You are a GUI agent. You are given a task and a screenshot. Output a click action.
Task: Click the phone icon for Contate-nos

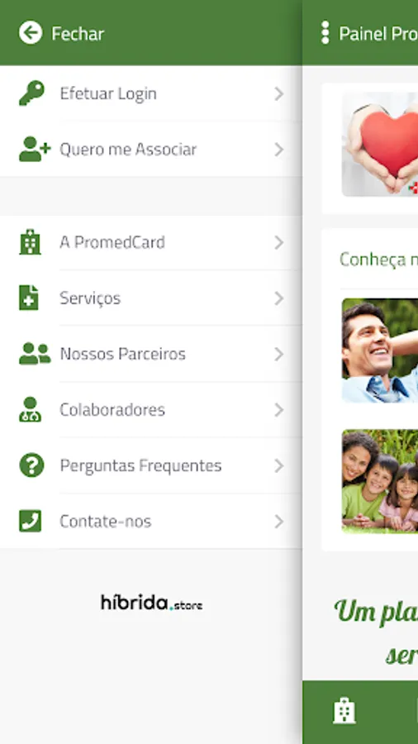click(30, 521)
